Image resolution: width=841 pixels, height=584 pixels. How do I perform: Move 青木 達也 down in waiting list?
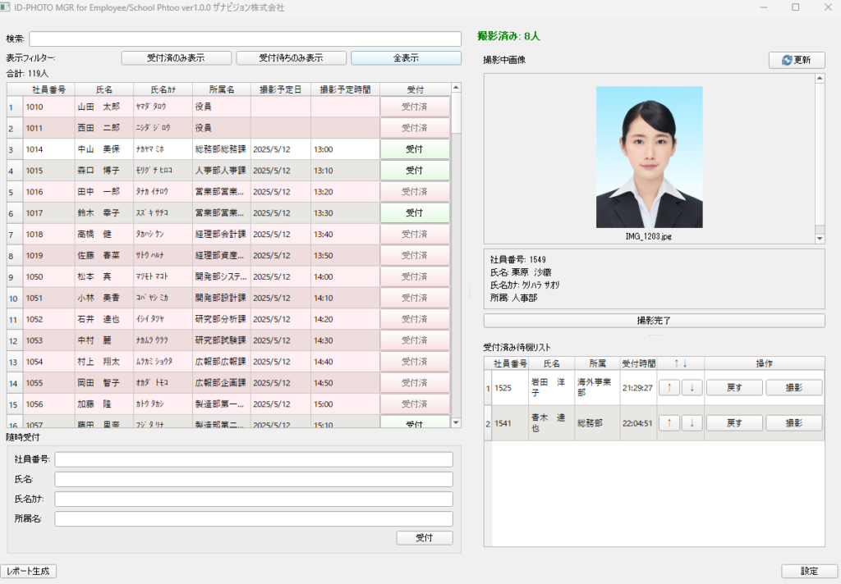(692, 423)
